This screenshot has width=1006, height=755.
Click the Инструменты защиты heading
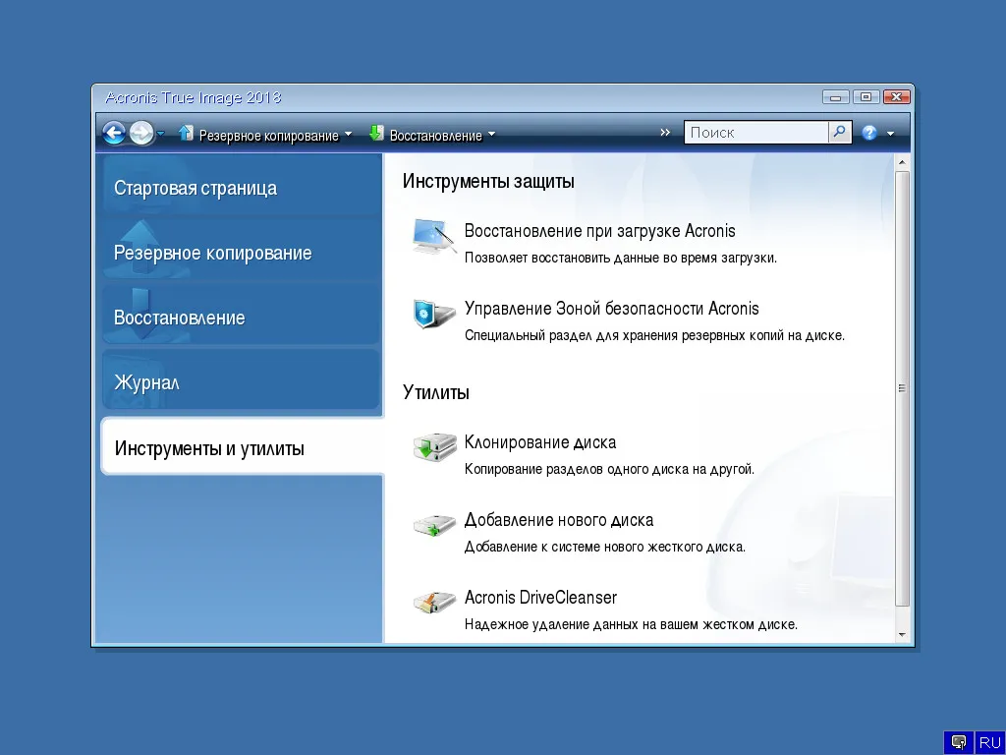488,182
